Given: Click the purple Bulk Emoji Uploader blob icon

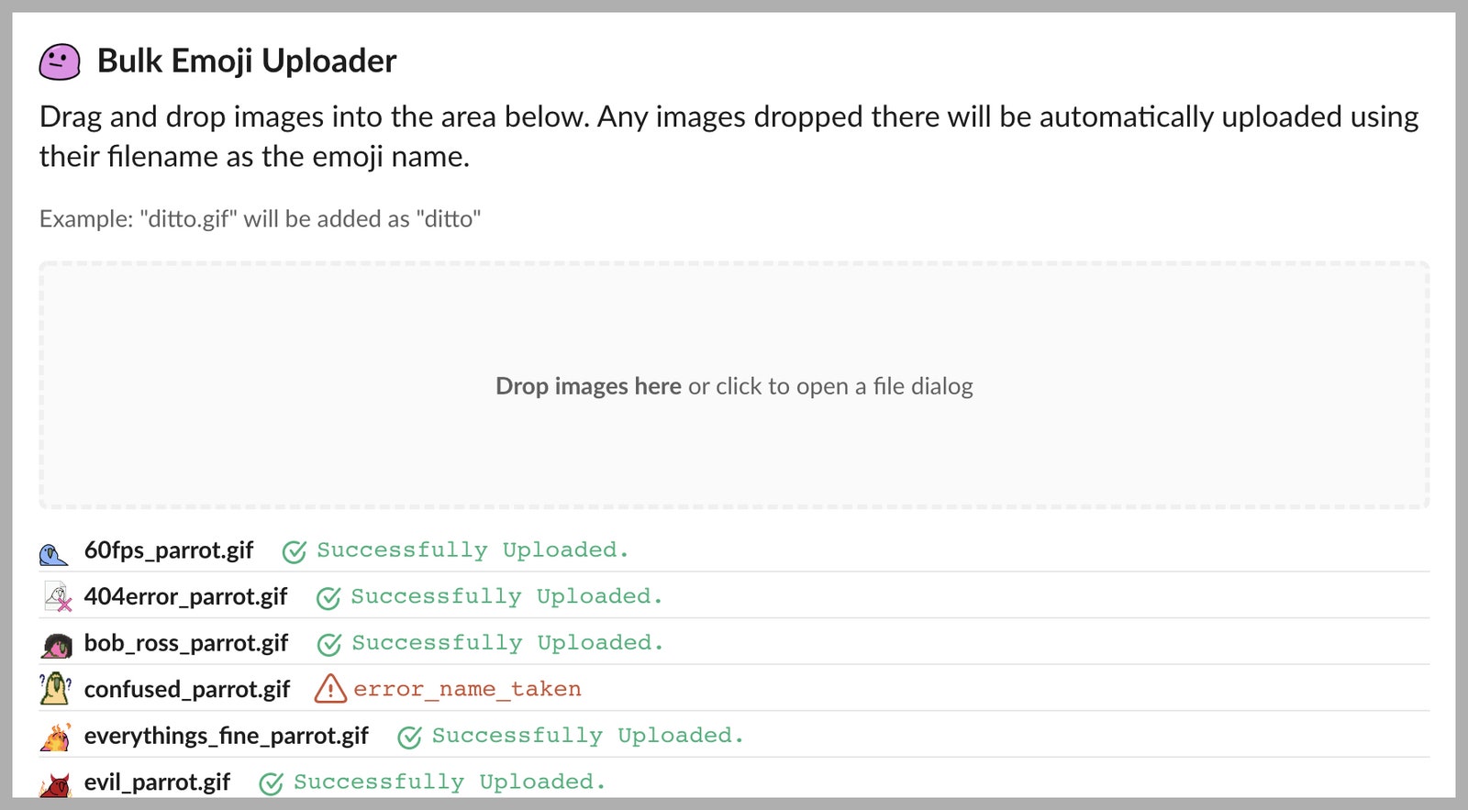Looking at the screenshot, I should pyautogui.click(x=60, y=62).
